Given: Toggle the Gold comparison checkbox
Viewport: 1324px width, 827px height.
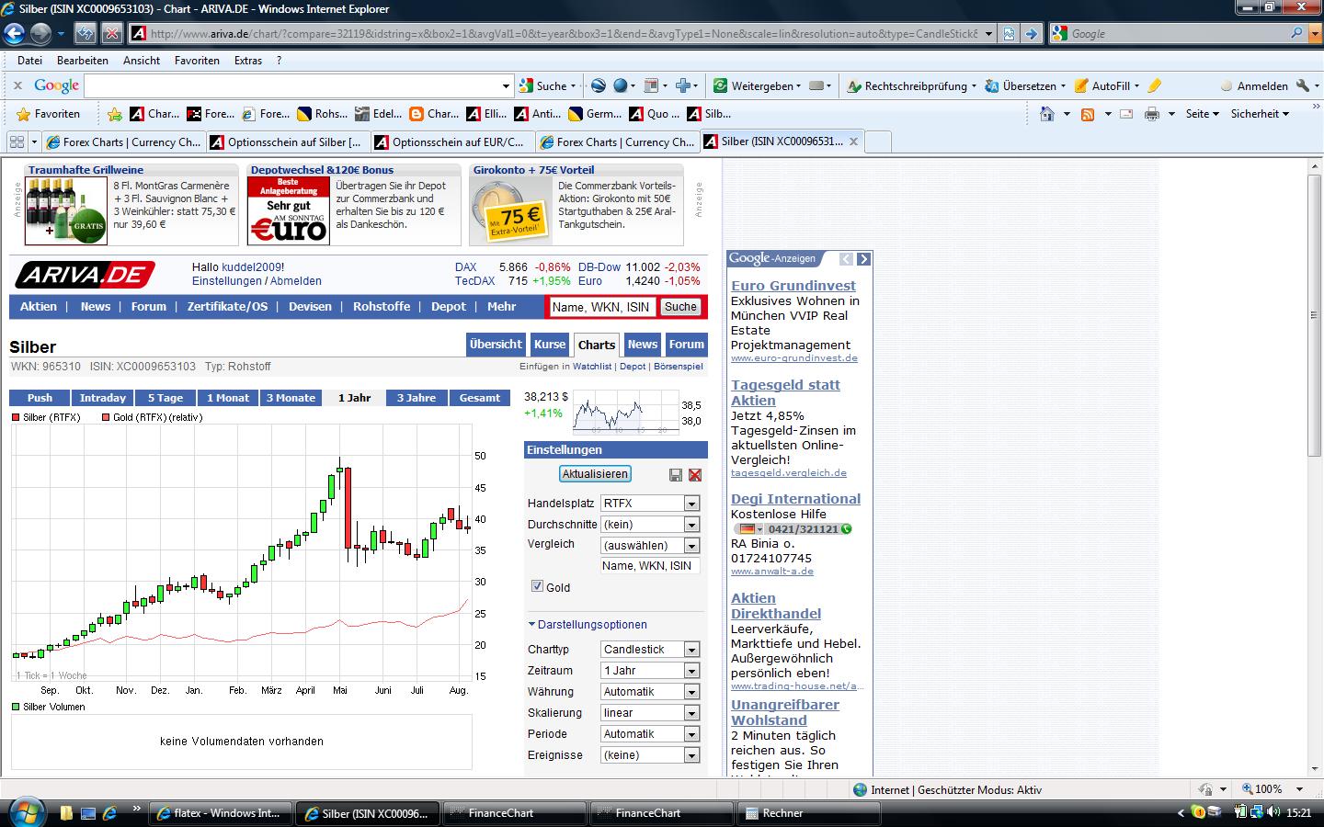Looking at the screenshot, I should point(537,586).
